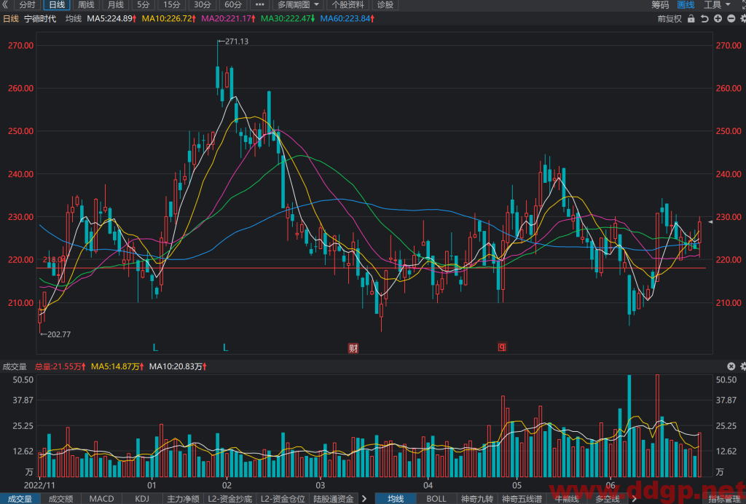The image size is (746, 504).
Task: Zoom in chart with plus circle icon
Action: (718, 18)
